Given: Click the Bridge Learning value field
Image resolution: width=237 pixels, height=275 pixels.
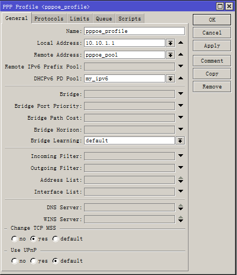Looking at the screenshot, I should (129, 141).
